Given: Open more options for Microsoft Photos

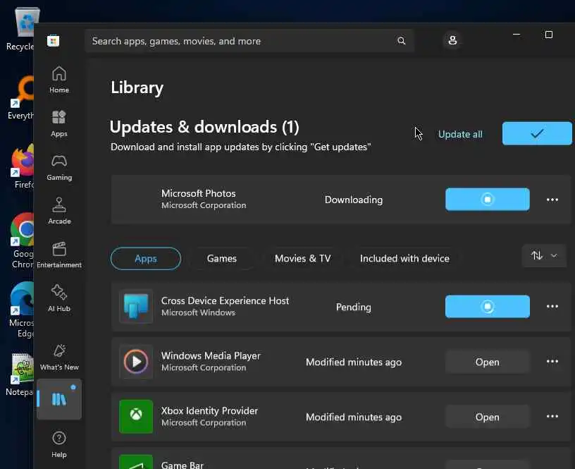Looking at the screenshot, I should [552, 200].
